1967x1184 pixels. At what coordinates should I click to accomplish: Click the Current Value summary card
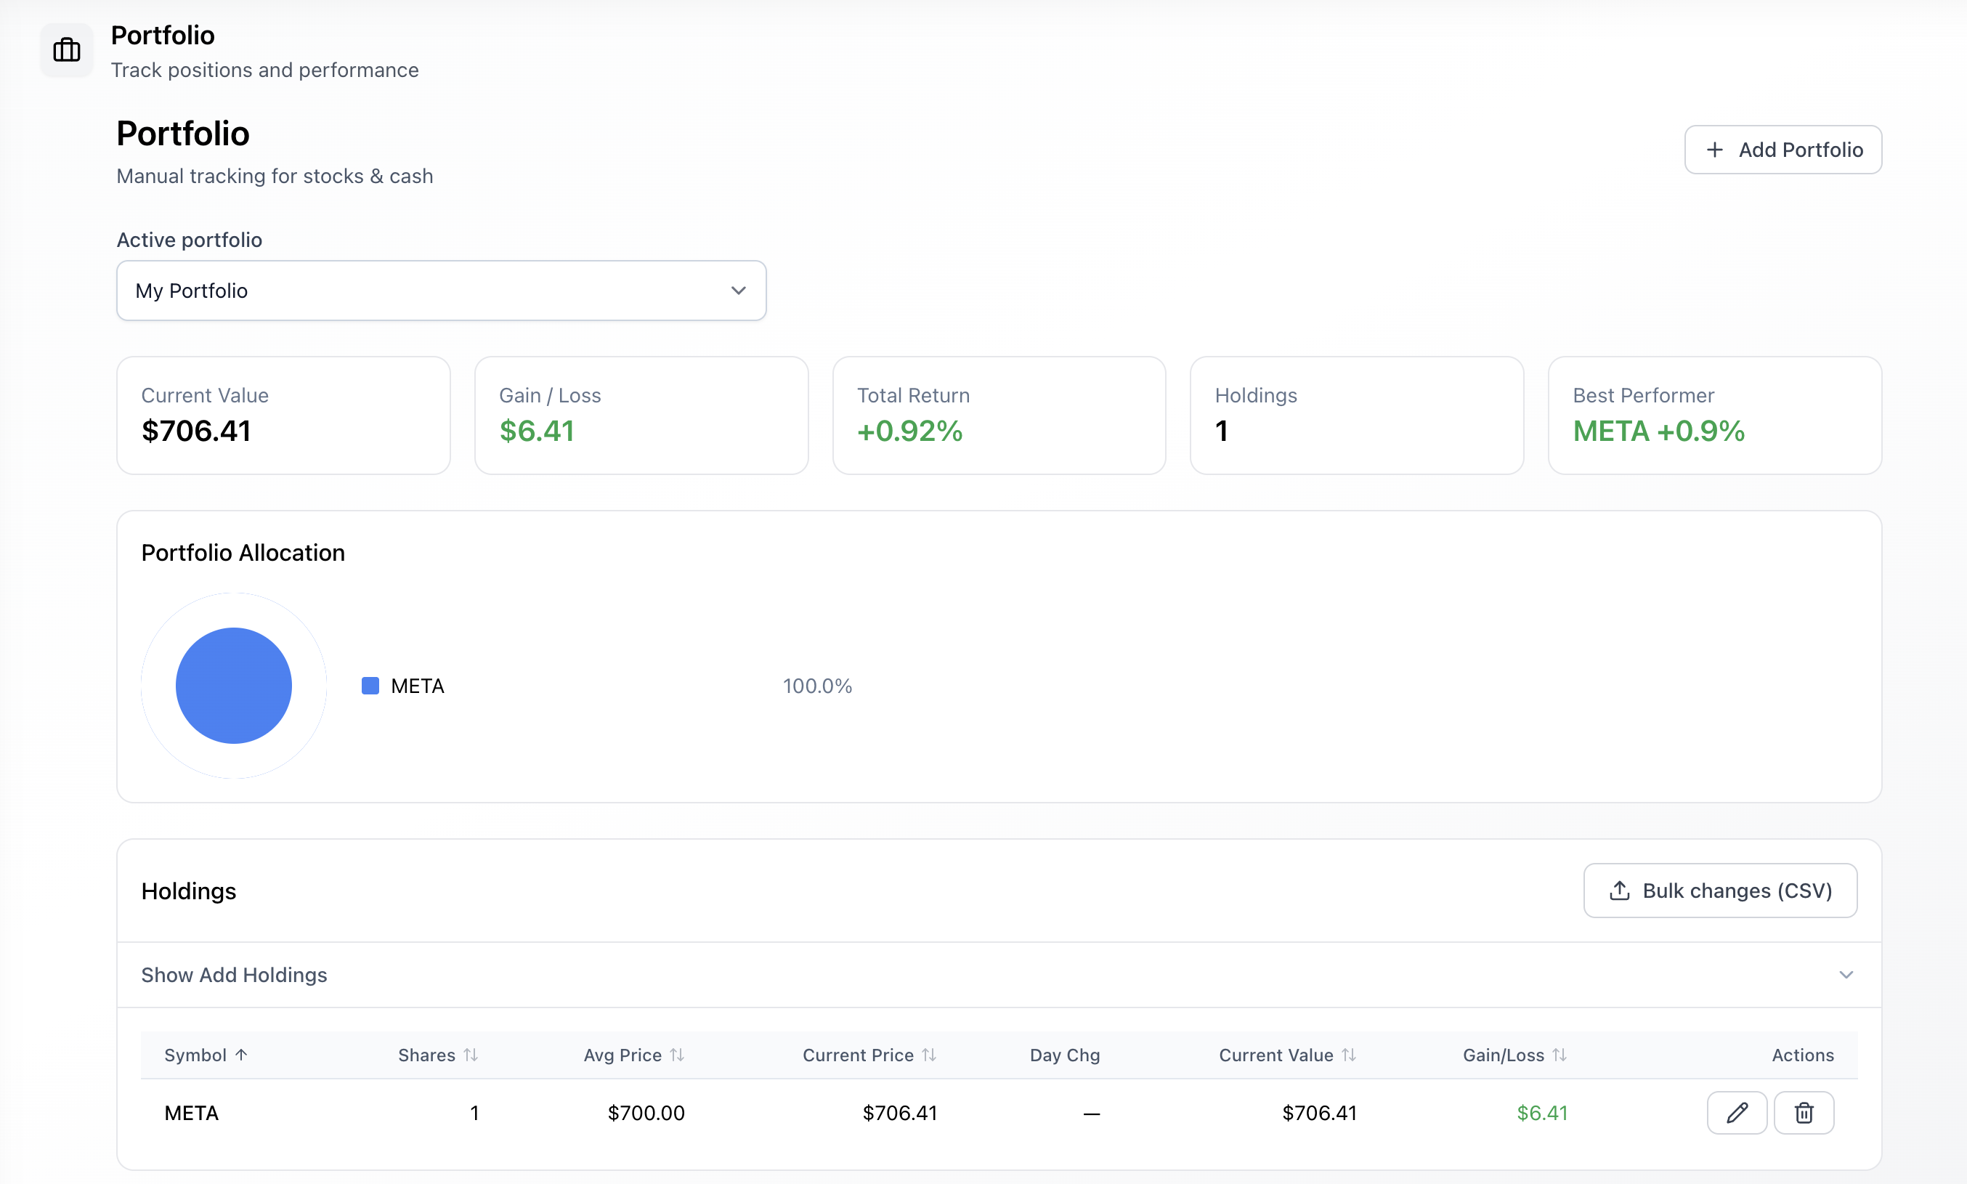click(283, 415)
